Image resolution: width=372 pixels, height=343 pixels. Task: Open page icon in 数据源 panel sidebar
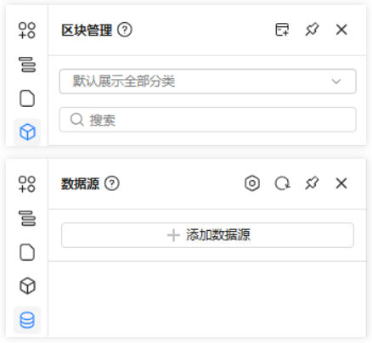tap(27, 252)
